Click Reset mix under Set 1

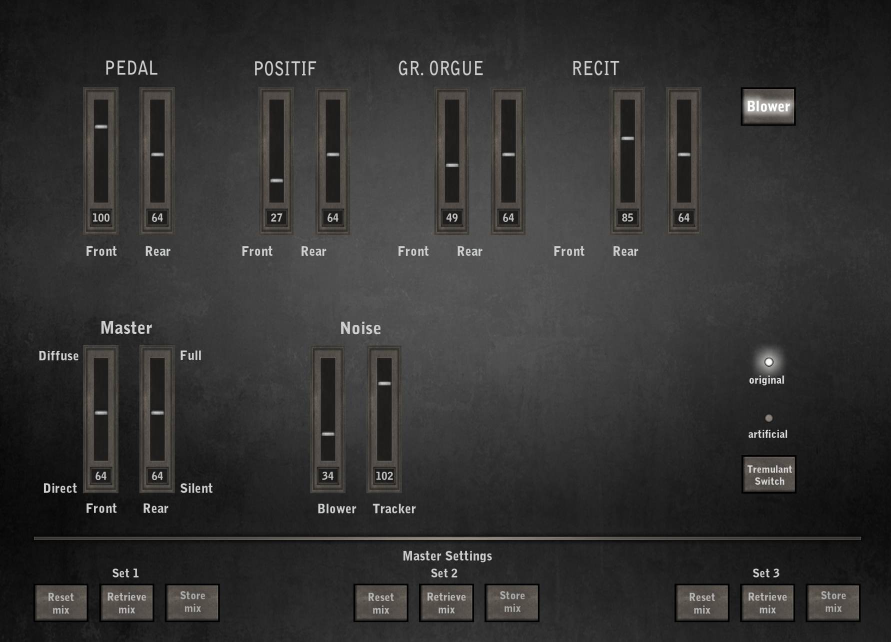pyautogui.click(x=60, y=603)
